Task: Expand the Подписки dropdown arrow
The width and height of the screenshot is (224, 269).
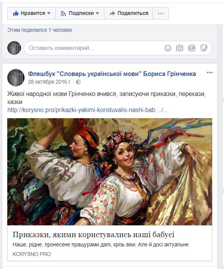Action: pos(97,13)
